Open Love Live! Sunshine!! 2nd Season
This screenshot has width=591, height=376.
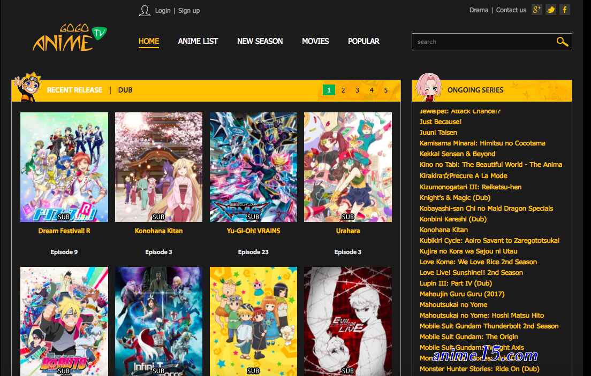point(471,272)
